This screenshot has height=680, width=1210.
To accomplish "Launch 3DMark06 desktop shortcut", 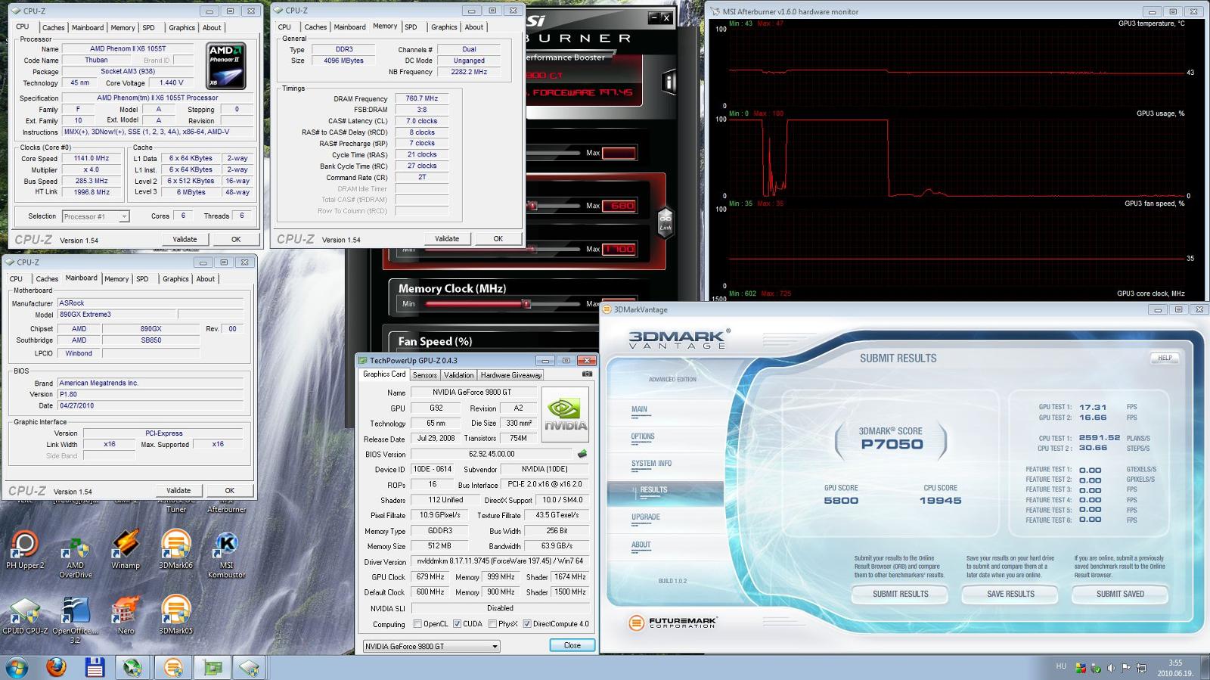I will tap(175, 550).
